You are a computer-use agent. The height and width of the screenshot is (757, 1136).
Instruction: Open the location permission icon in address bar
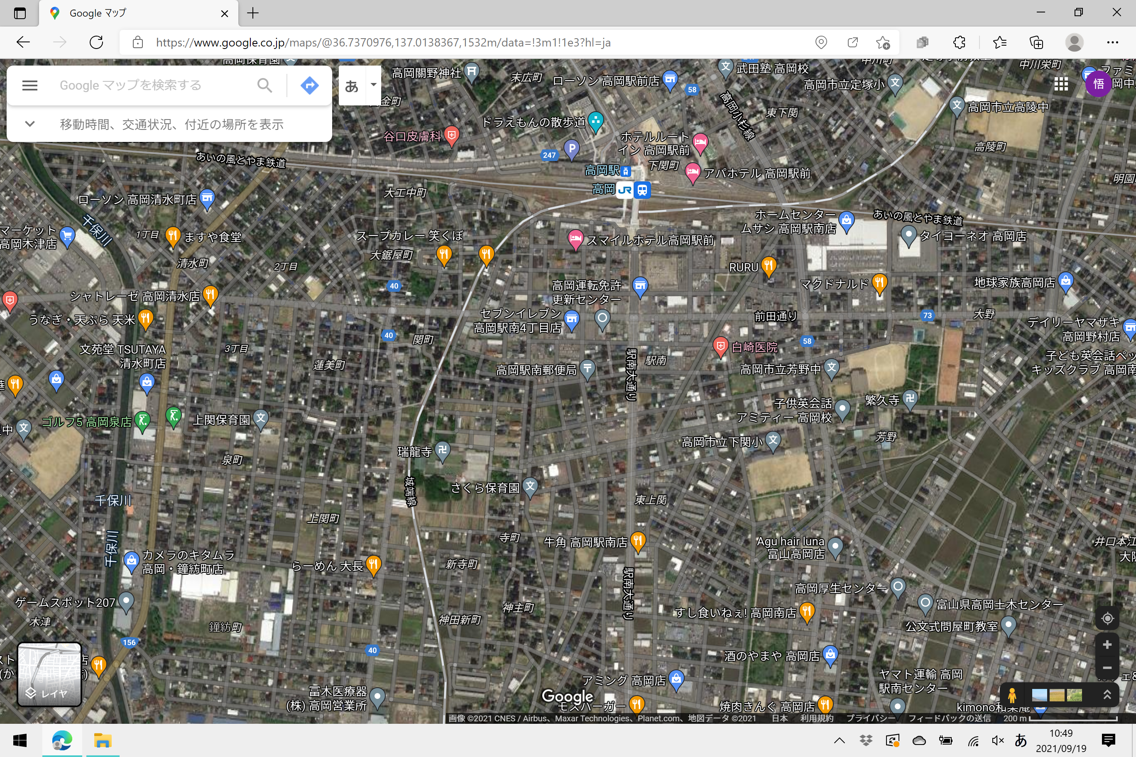(821, 42)
